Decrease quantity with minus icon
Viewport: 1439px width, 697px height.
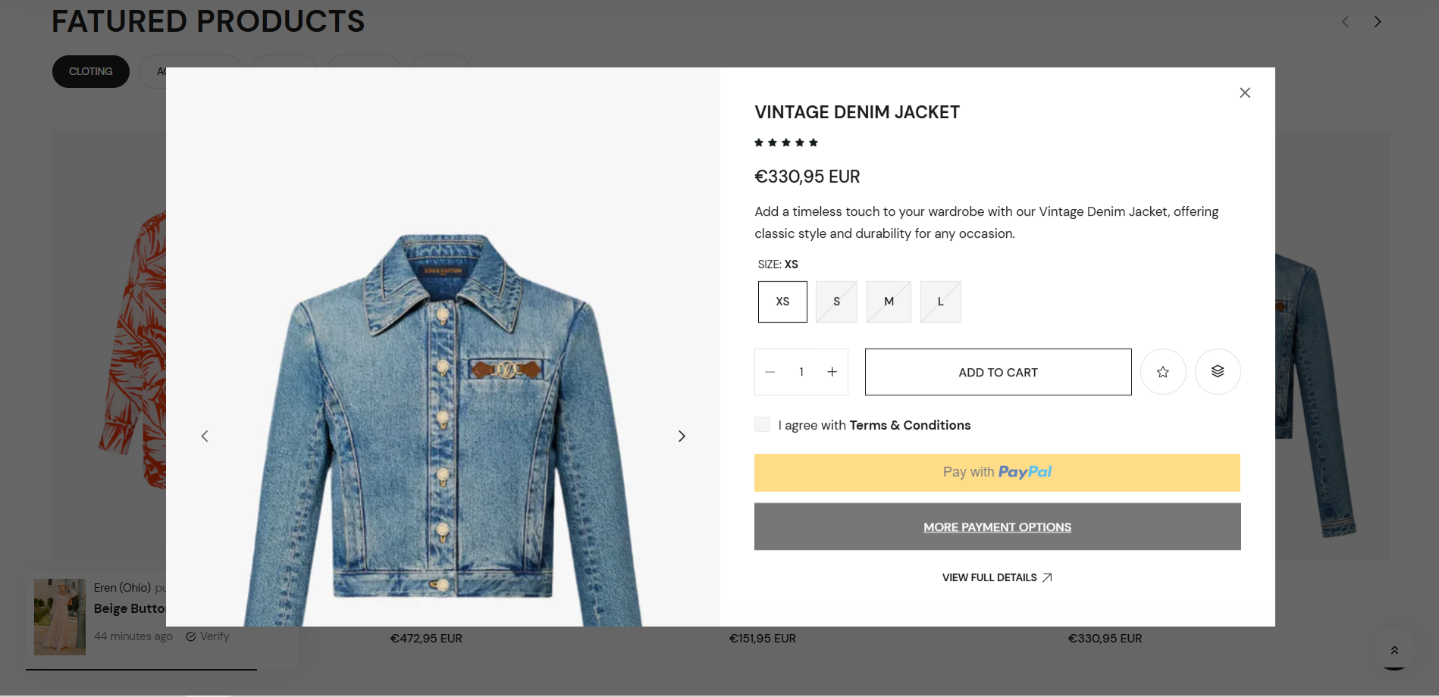click(770, 372)
